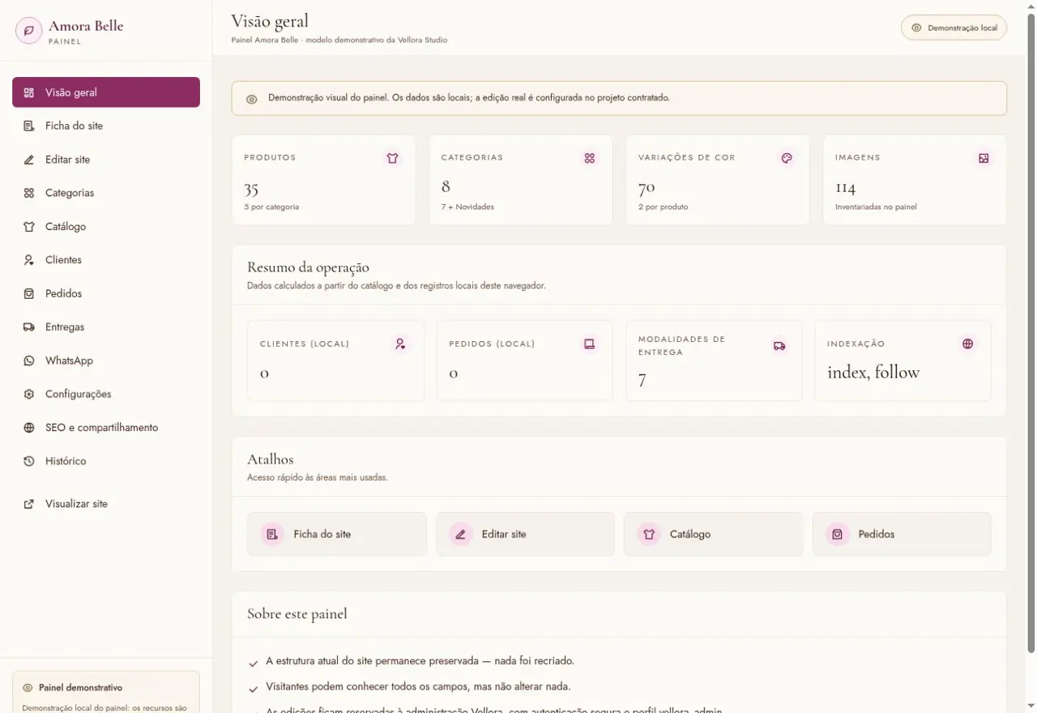The width and height of the screenshot is (1037, 713).
Task: Click the image icon in Imagens card
Action: 984,159
